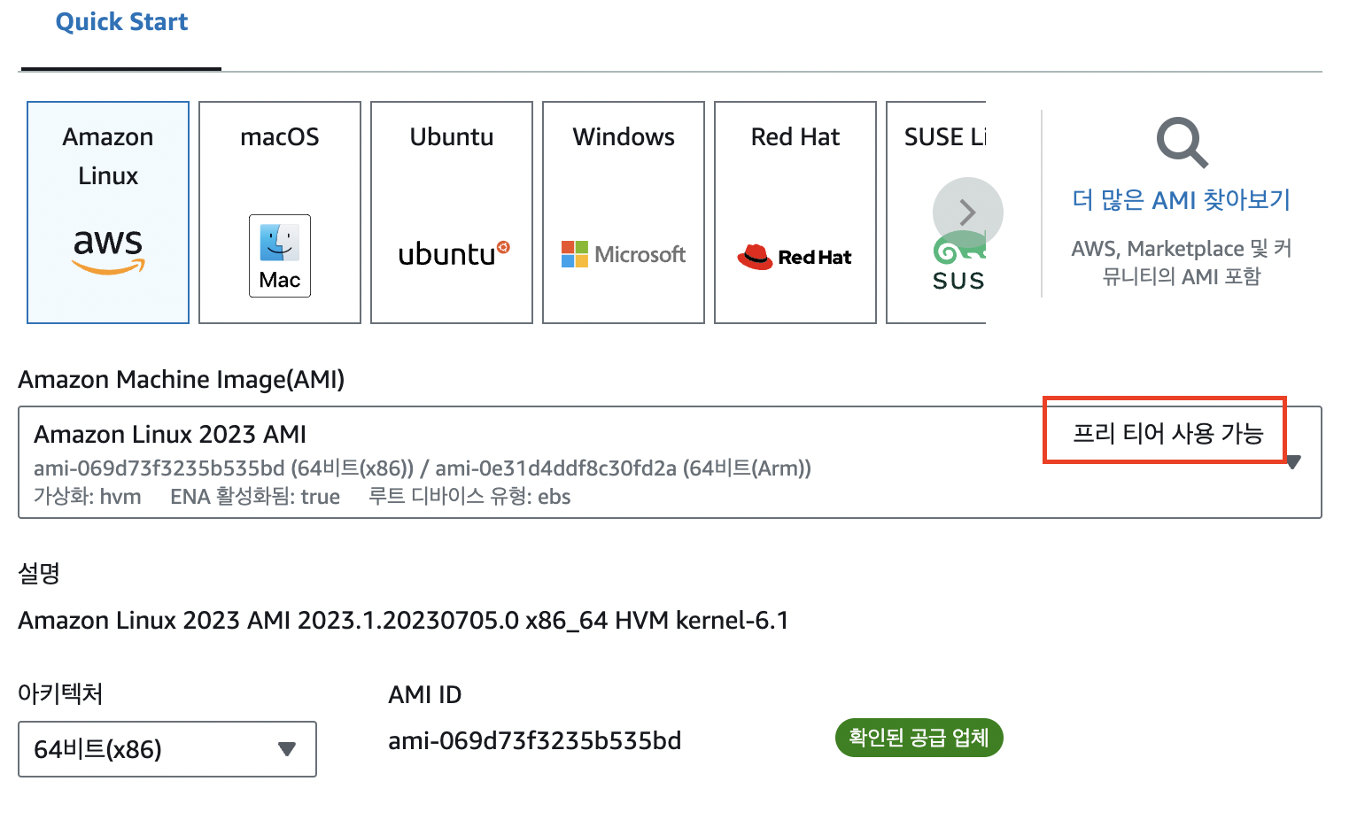
Task: Click the 프리 티어 사용 가능 label
Action: pyautogui.click(x=1167, y=433)
